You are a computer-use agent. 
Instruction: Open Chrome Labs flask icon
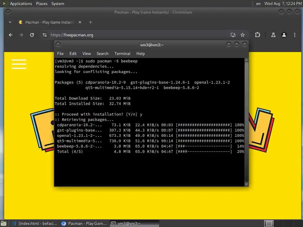(x=273, y=35)
